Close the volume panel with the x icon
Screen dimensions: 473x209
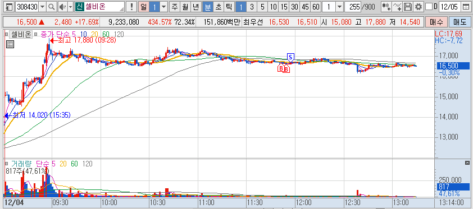tap(467, 162)
